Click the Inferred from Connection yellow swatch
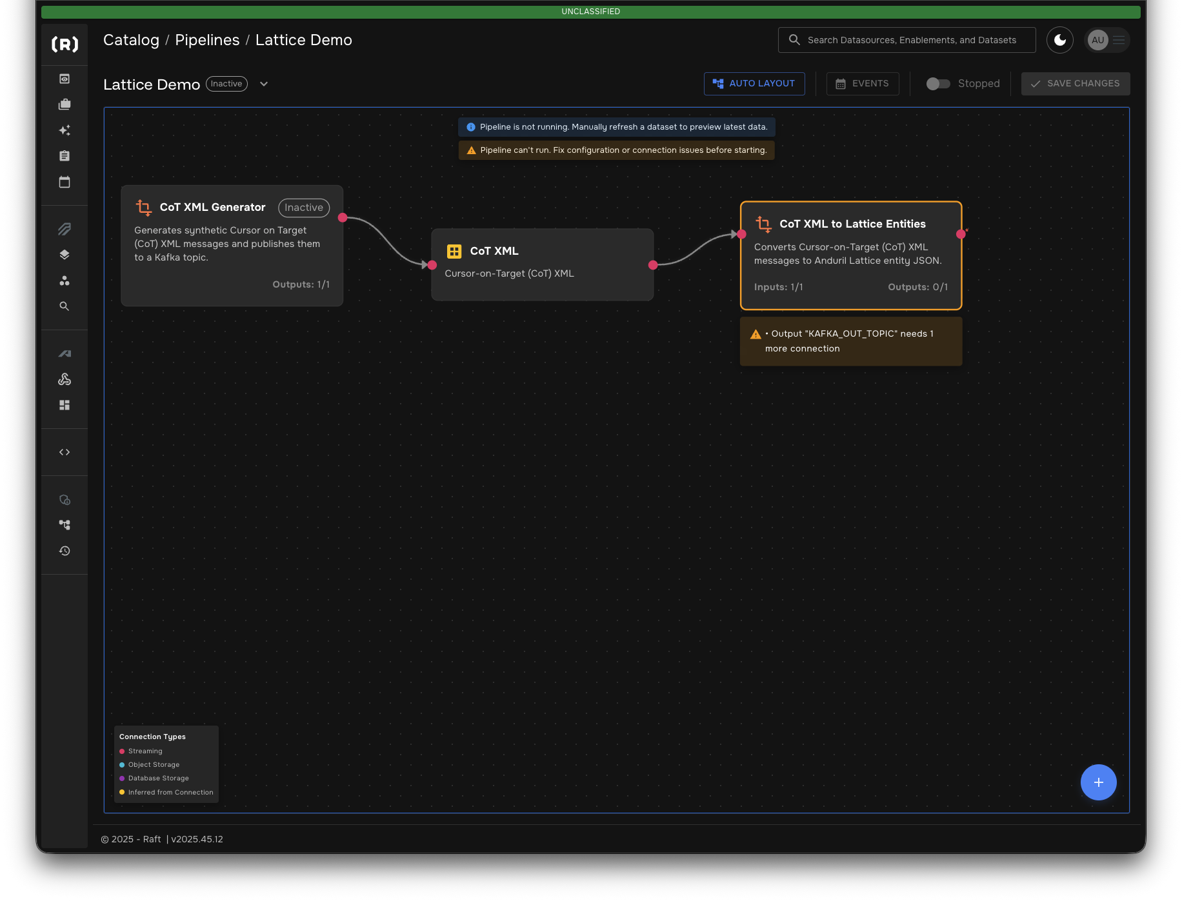The image size is (1182, 901). click(x=122, y=793)
